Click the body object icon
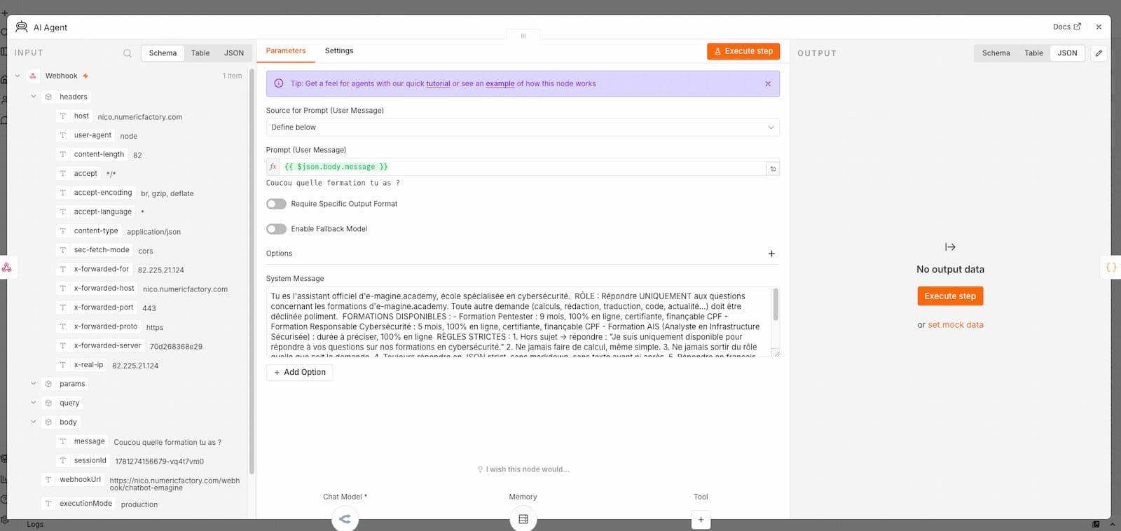The image size is (1121, 531). coord(48,422)
